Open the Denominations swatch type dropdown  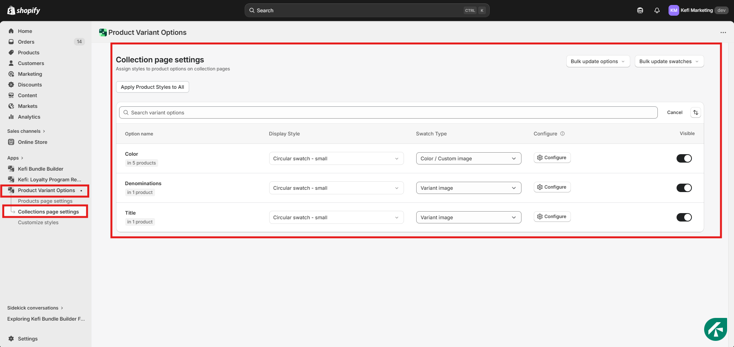tap(468, 188)
